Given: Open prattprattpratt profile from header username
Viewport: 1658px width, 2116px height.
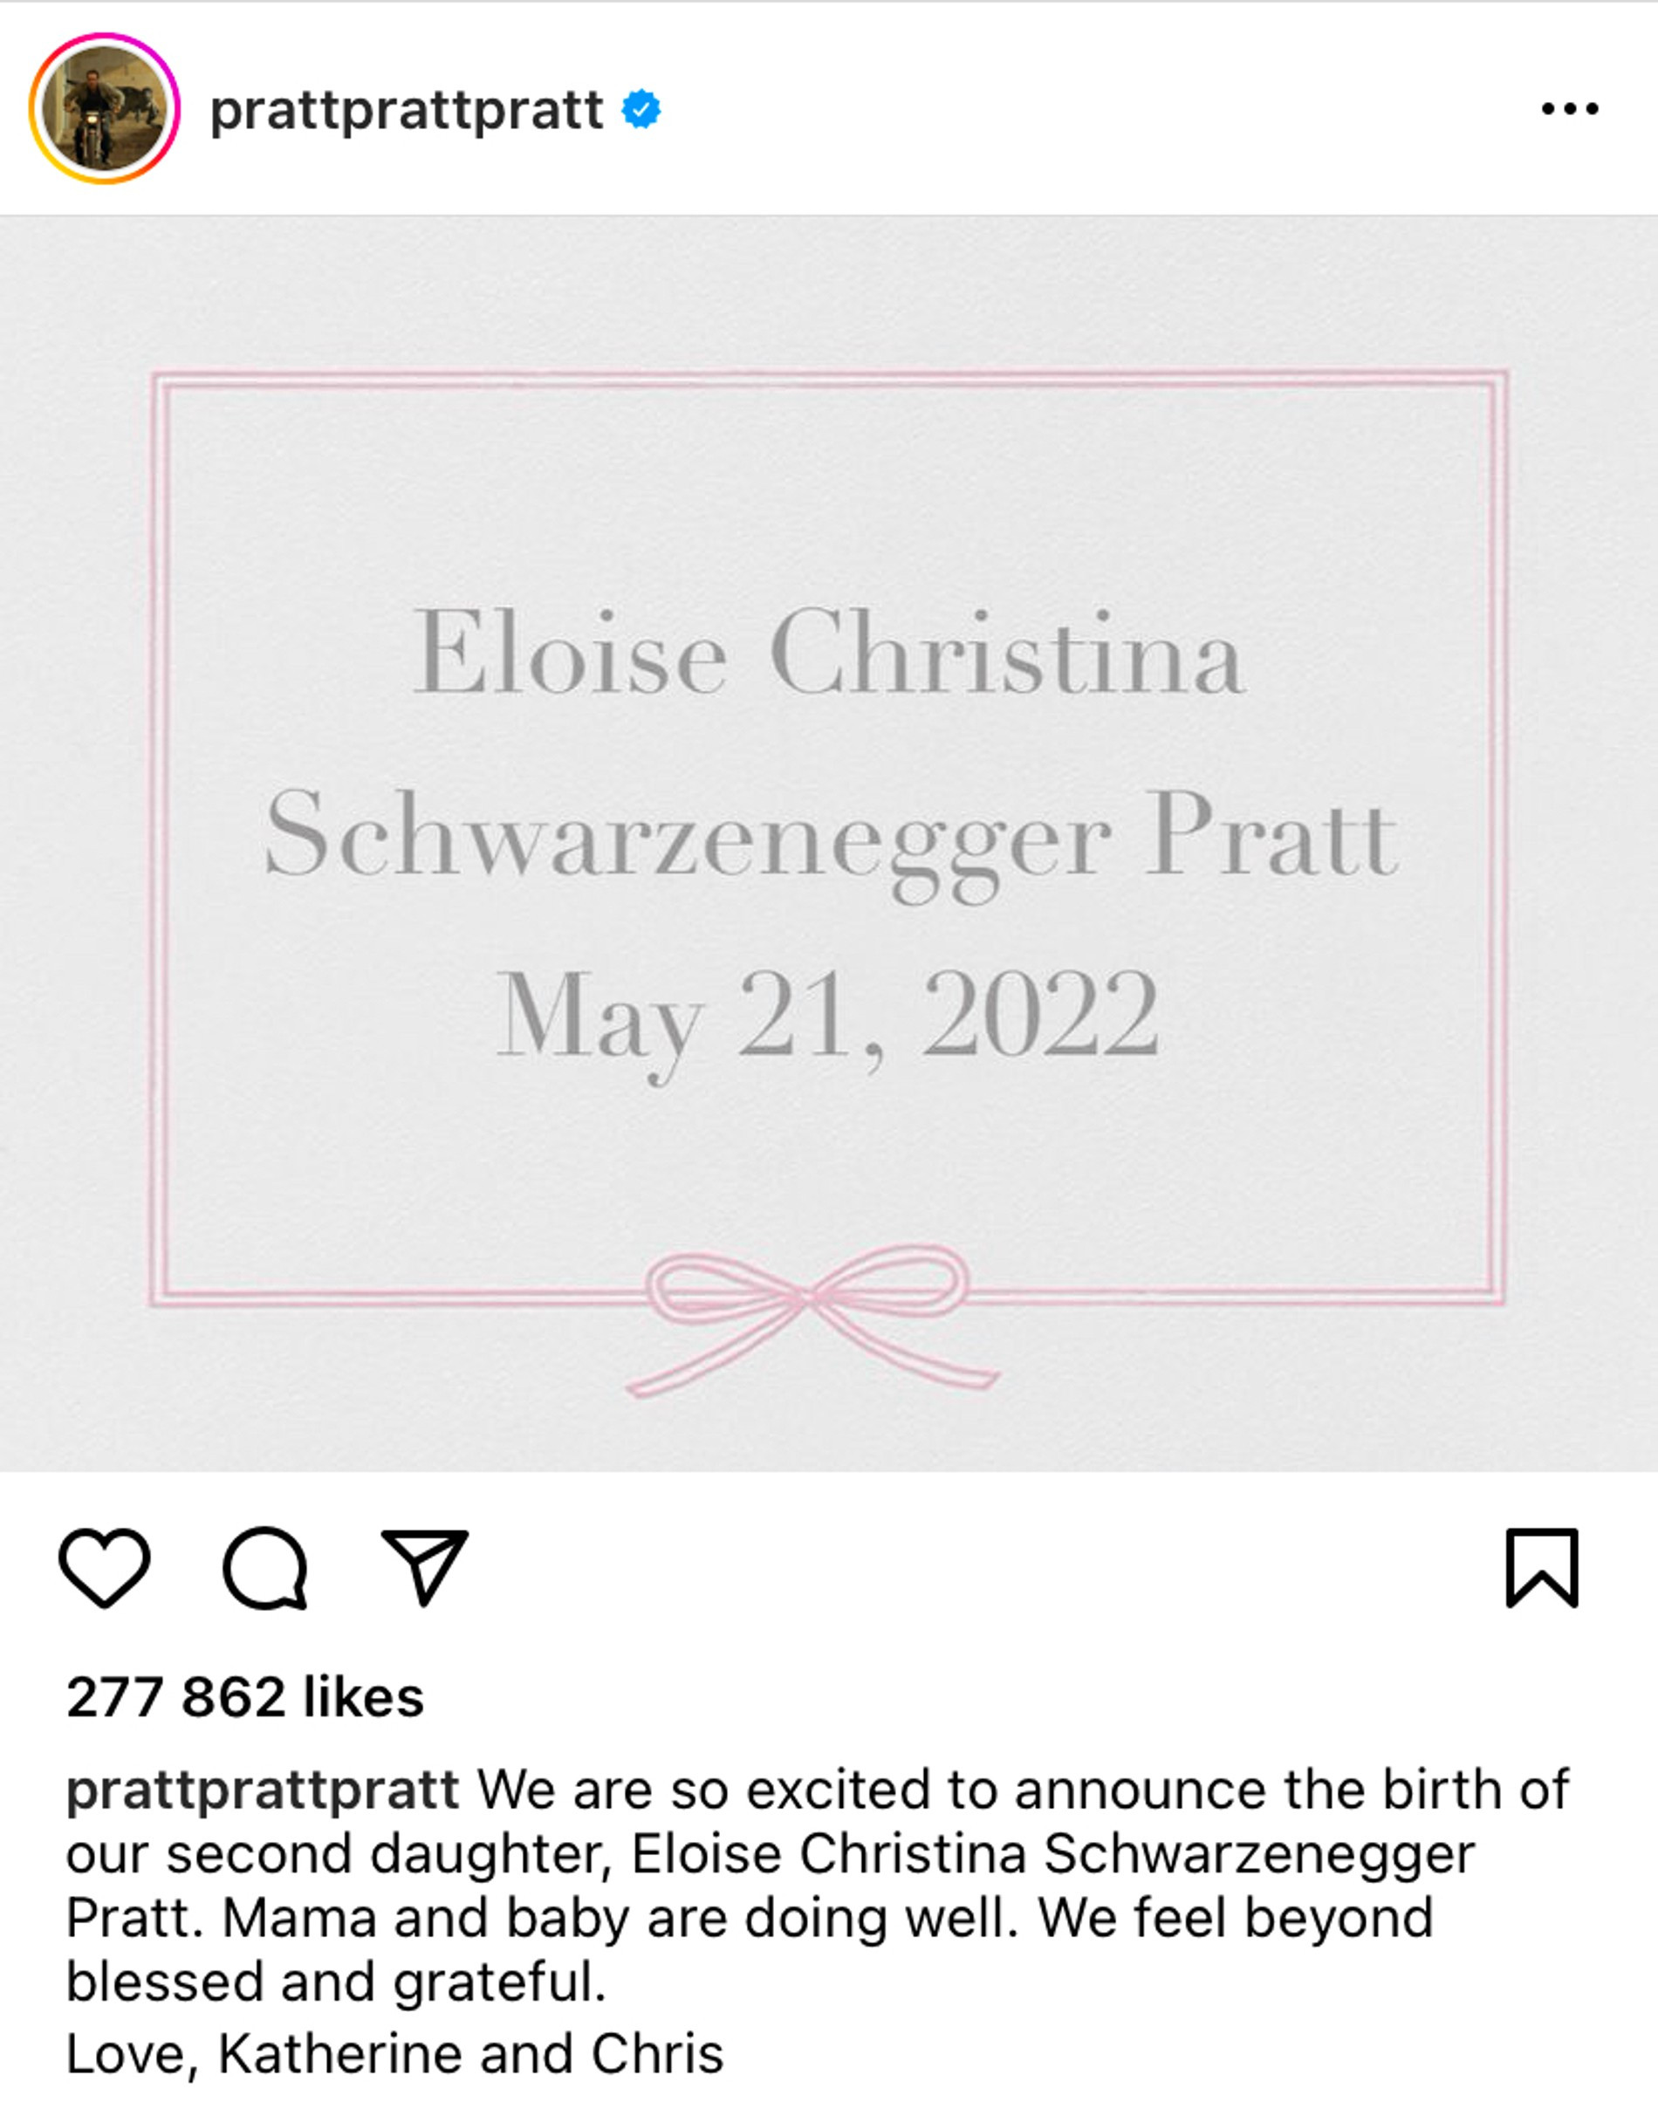Looking at the screenshot, I should 407,110.
